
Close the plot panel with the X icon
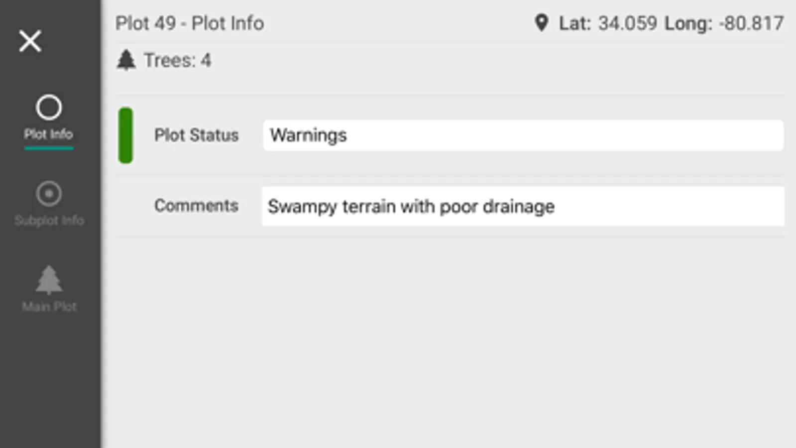[x=30, y=41]
